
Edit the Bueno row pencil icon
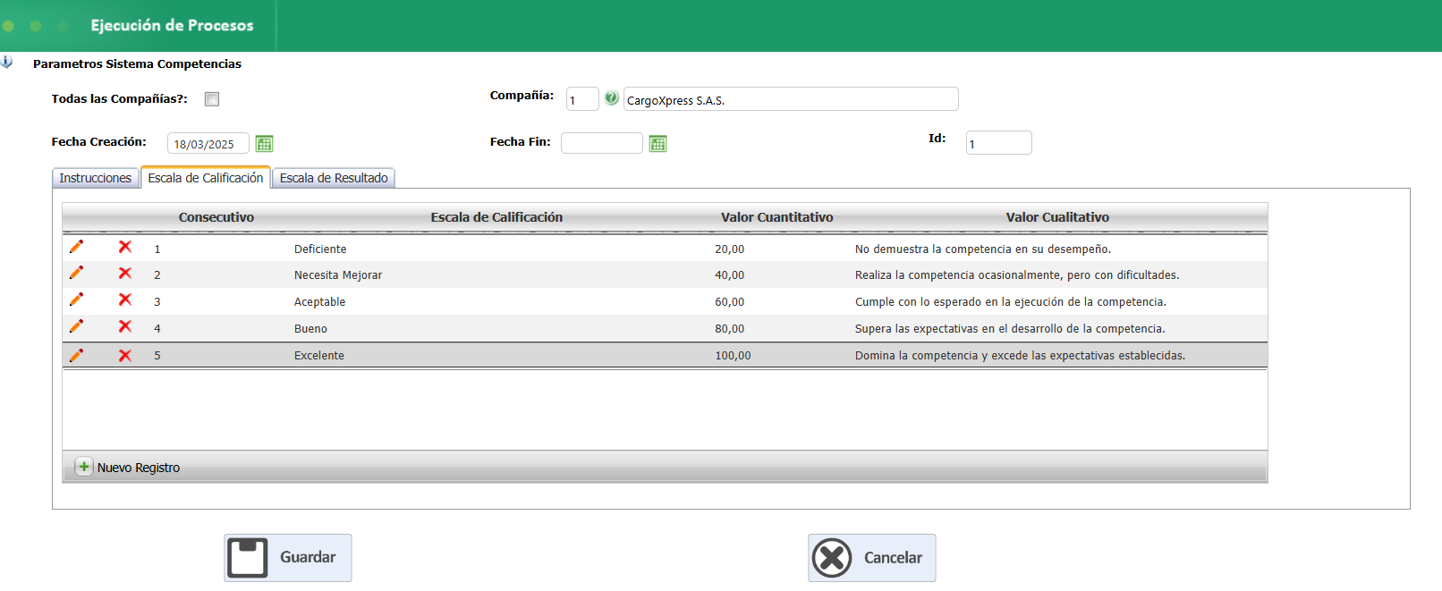tap(76, 326)
